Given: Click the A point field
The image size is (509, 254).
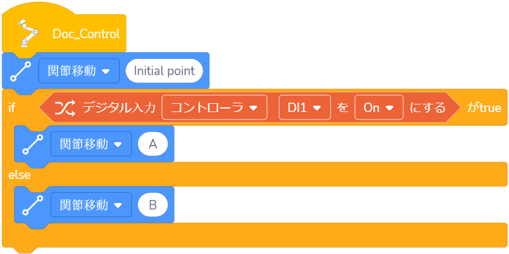Looking at the screenshot, I should pos(153,144).
